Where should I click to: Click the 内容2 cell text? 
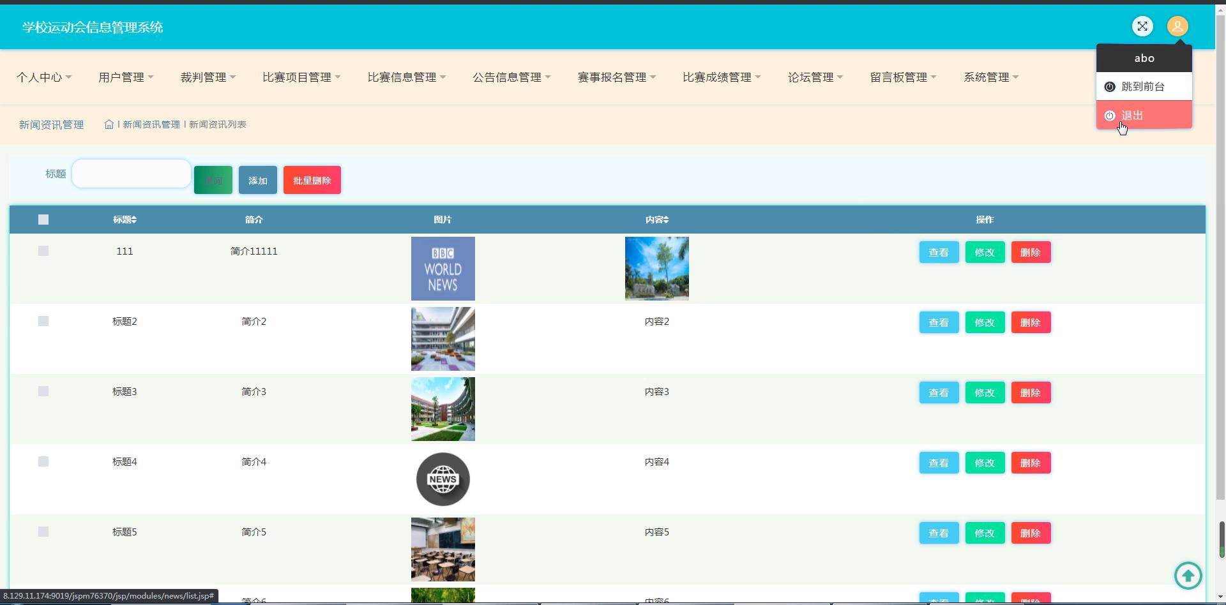click(657, 322)
